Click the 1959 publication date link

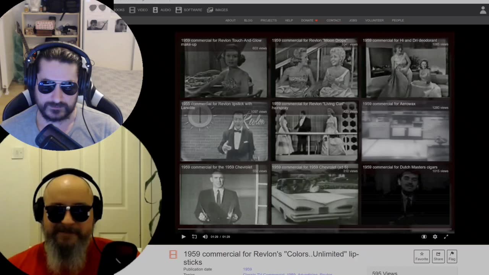[x=247, y=269]
